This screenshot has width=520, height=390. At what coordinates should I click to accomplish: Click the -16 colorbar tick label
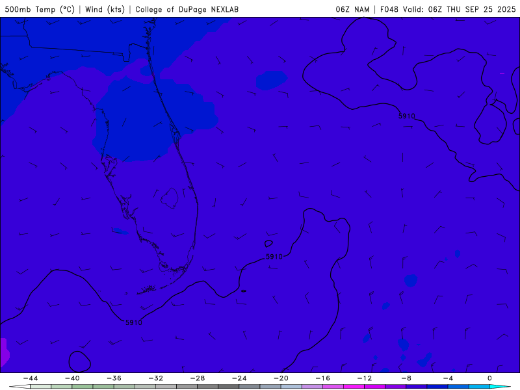pos(323,378)
